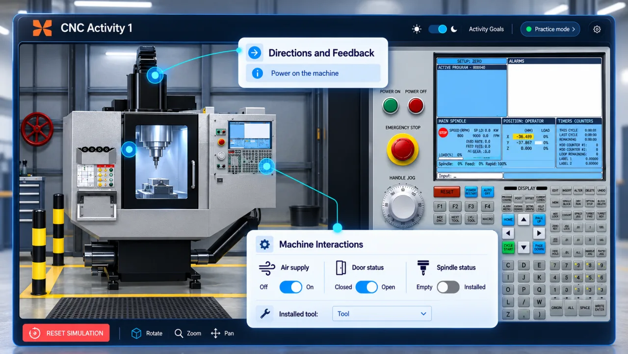Toggle the Door status switch

point(366,287)
